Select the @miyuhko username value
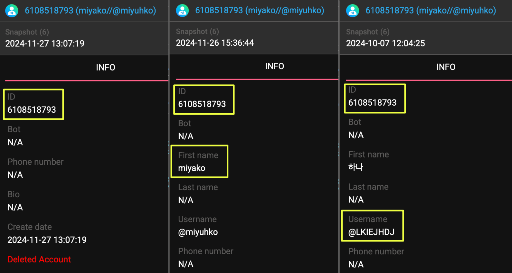 198,232
